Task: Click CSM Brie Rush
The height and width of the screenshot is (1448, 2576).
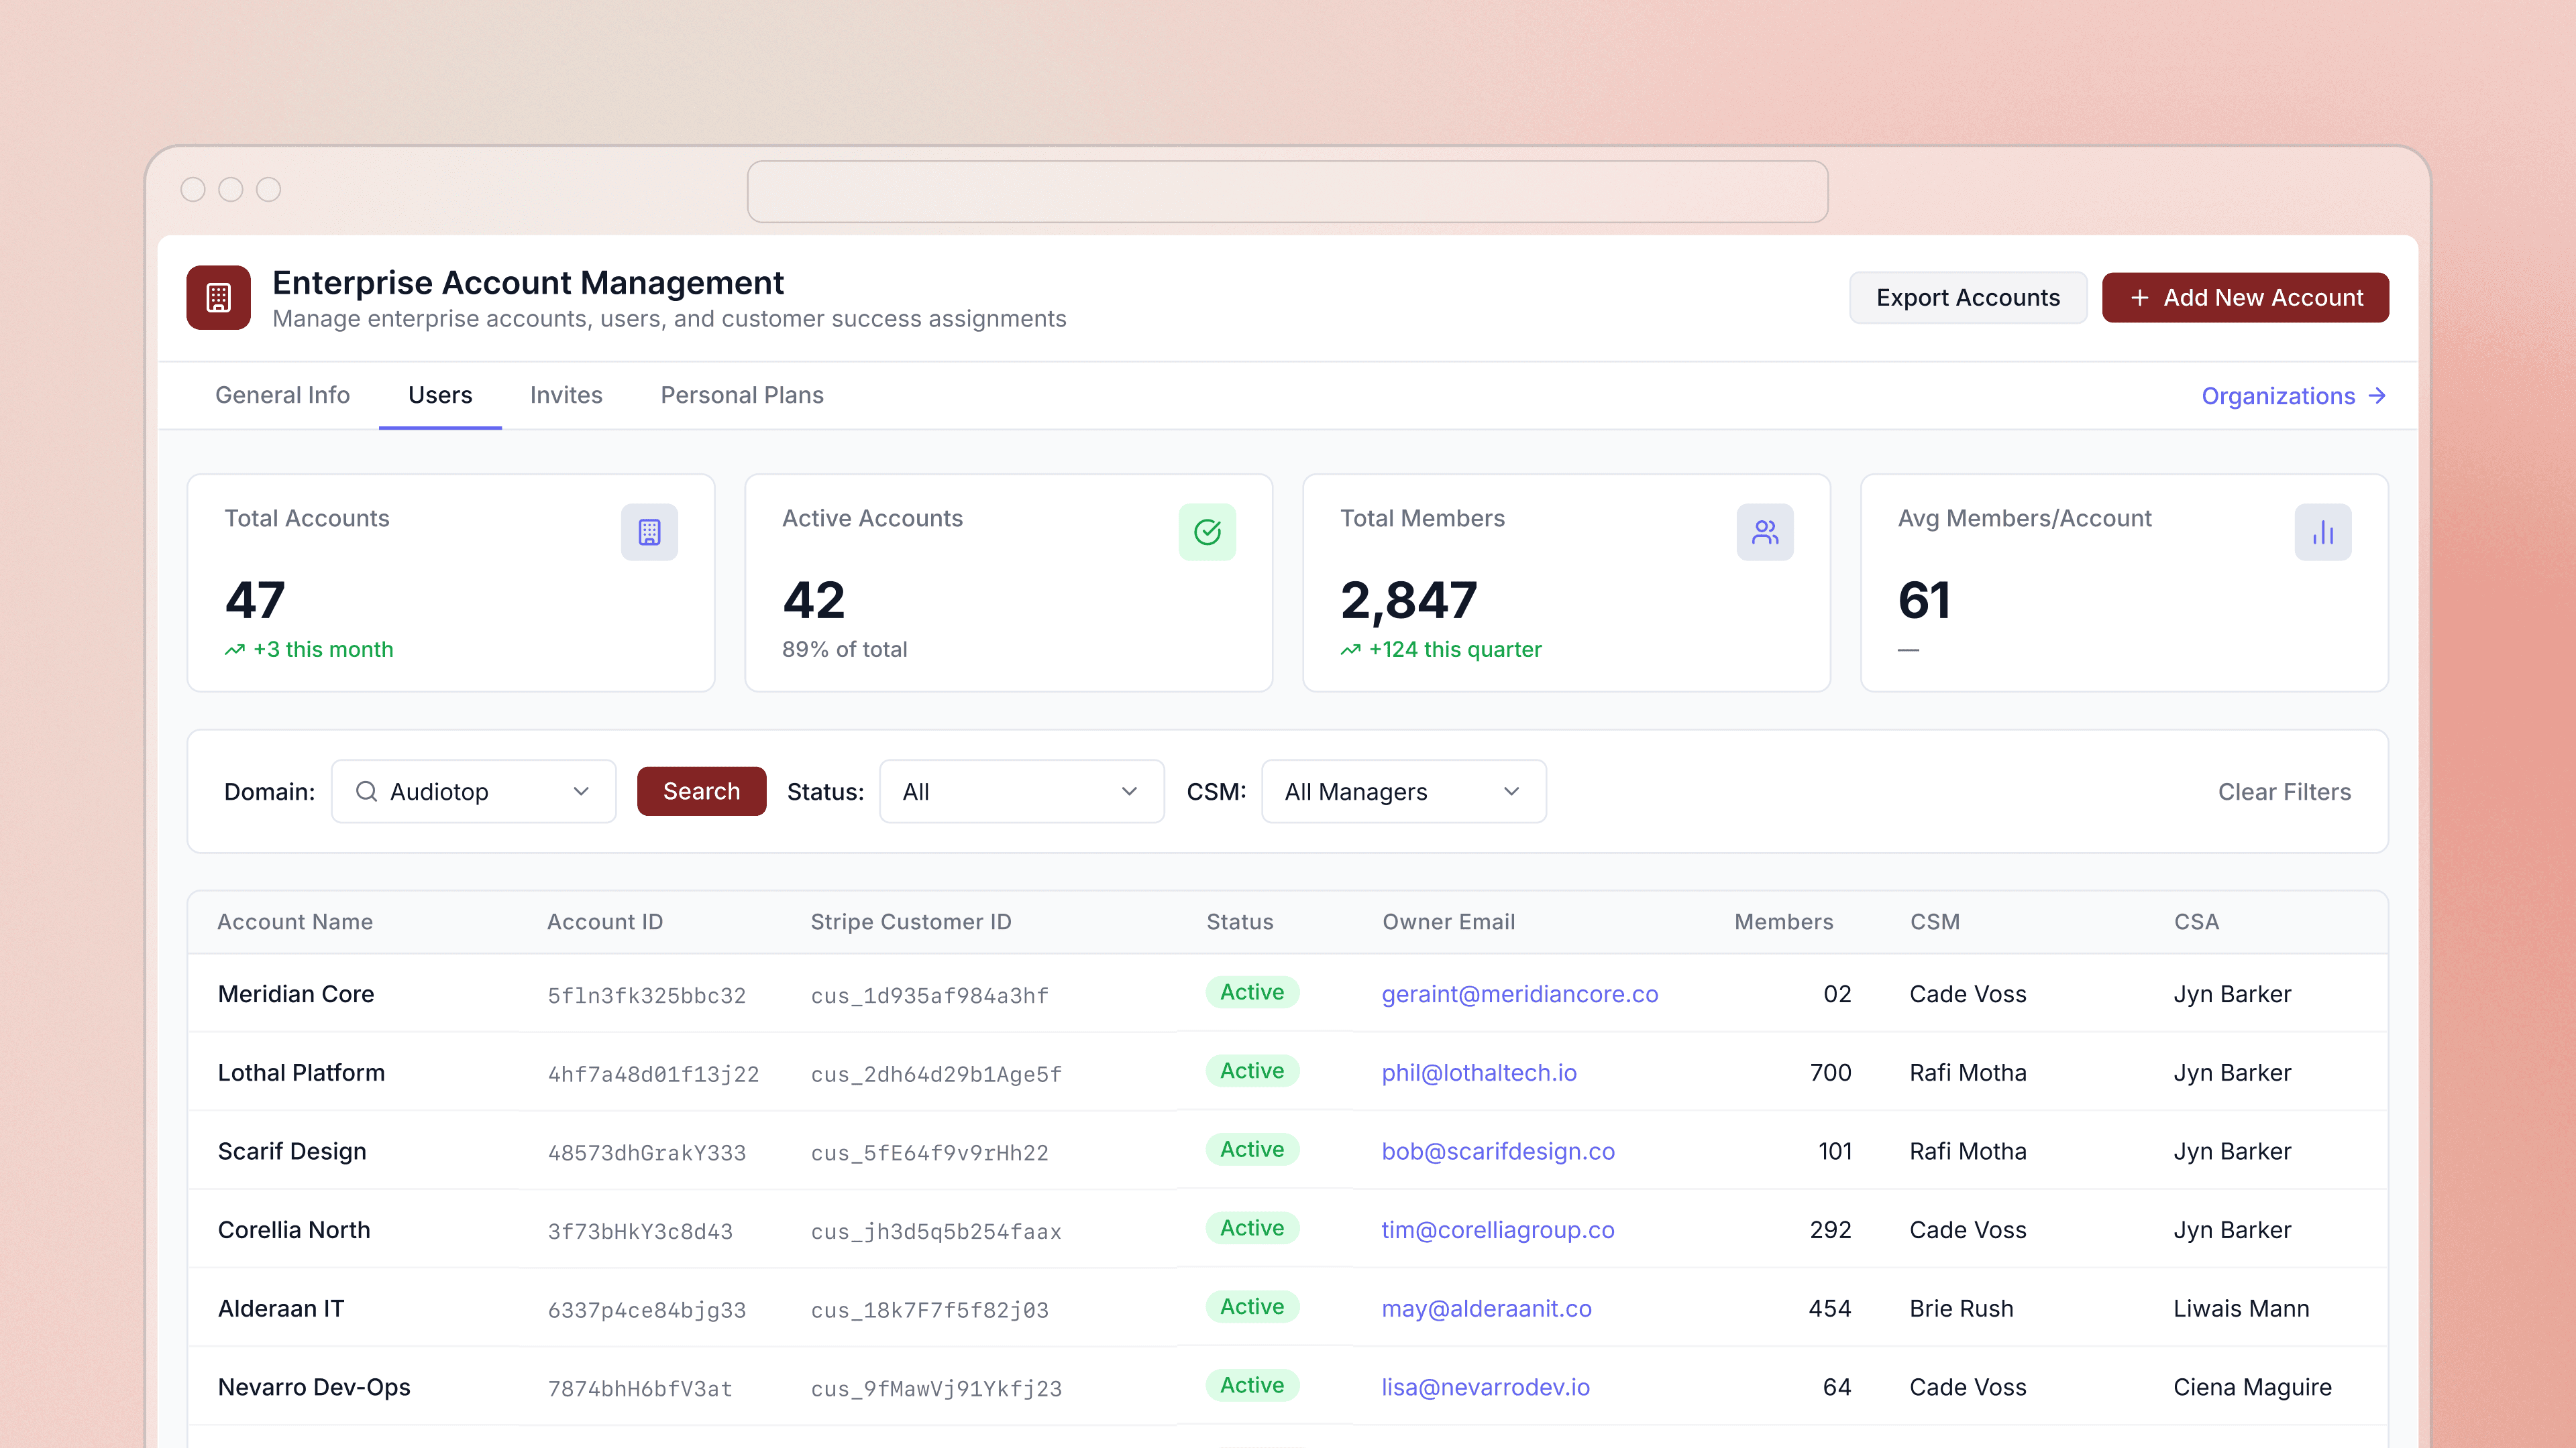Action: click(x=1961, y=1308)
